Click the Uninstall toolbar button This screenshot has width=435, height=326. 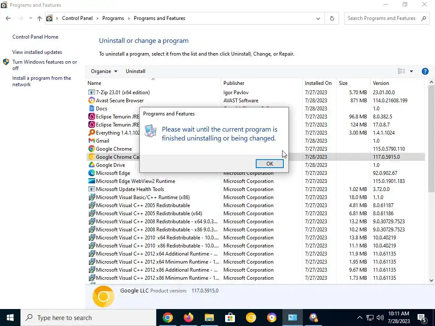point(136,71)
